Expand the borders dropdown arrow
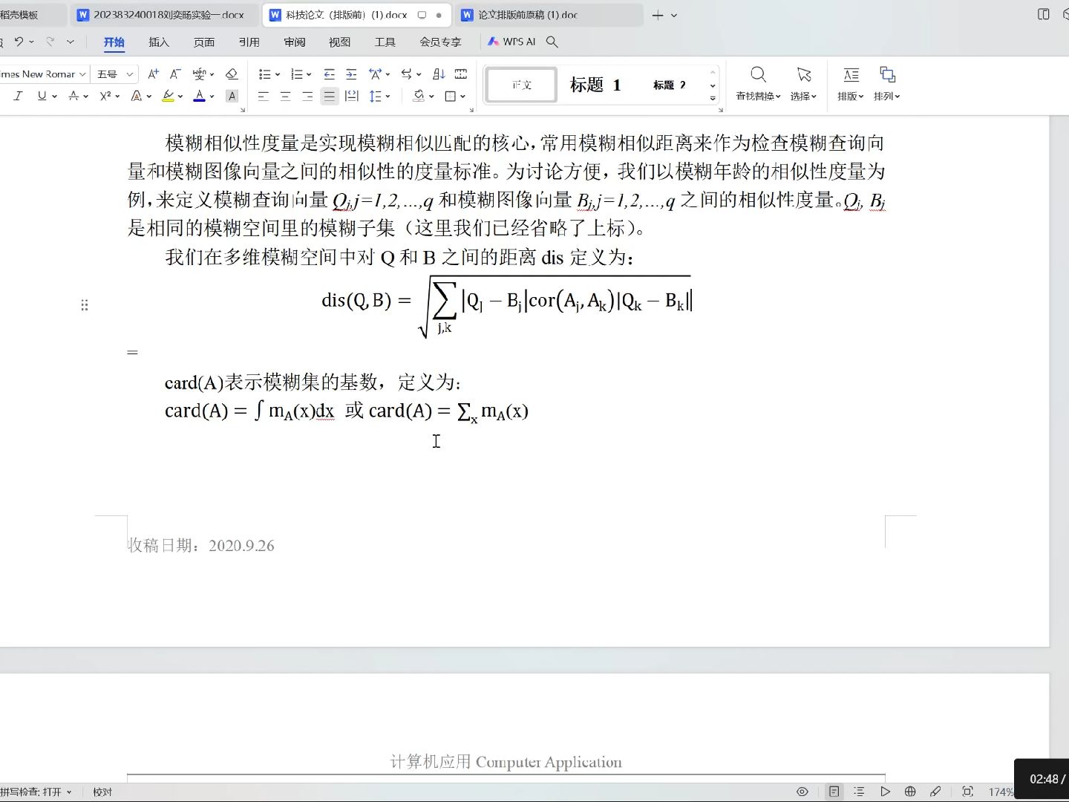The image size is (1069, 802). pos(462,97)
